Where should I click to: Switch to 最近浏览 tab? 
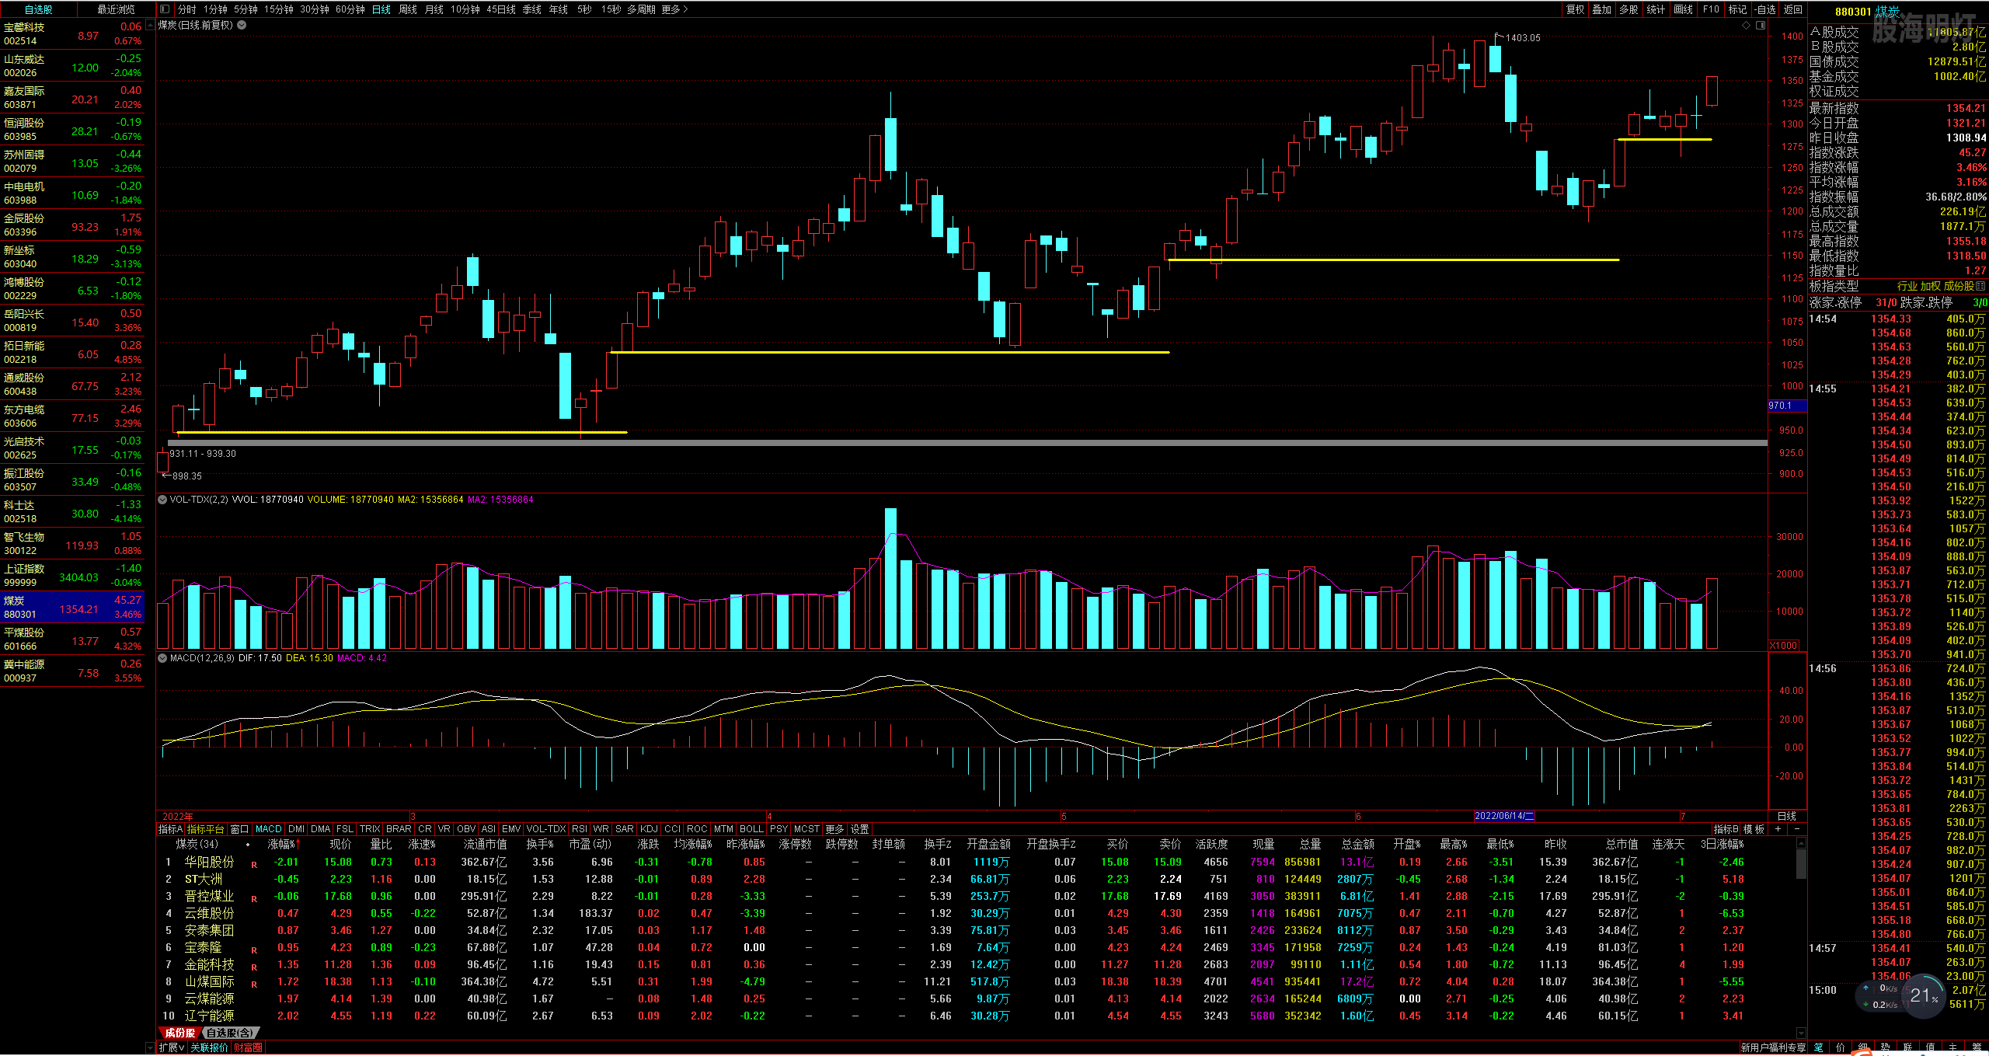[116, 9]
